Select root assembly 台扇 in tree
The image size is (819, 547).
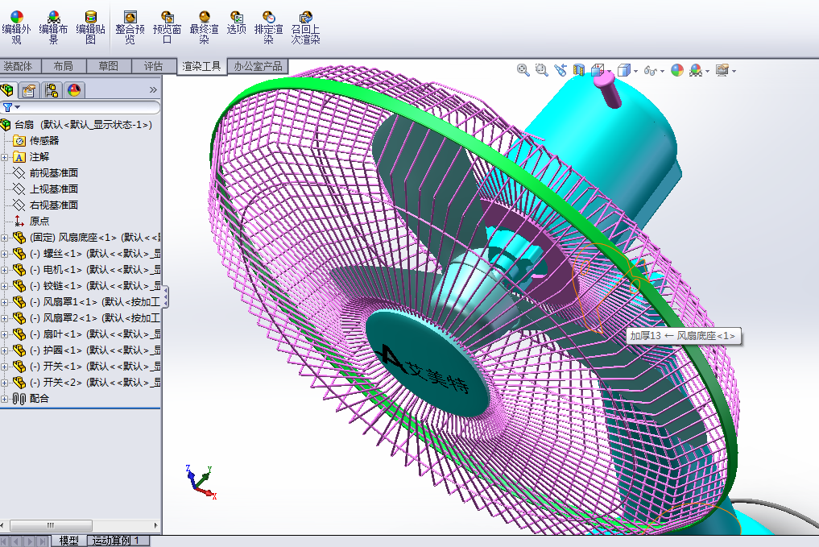77,125
